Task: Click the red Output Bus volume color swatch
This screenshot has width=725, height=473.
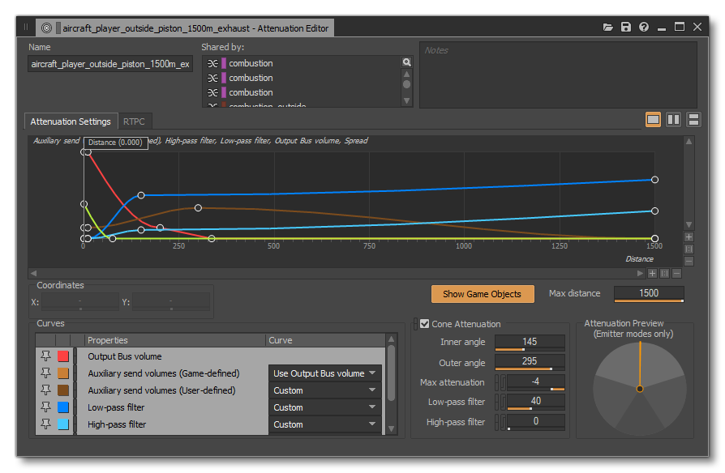Action: pos(63,356)
